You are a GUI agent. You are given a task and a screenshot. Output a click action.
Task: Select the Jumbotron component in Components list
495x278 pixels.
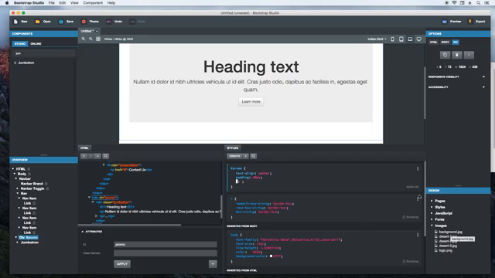[x=26, y=63]
